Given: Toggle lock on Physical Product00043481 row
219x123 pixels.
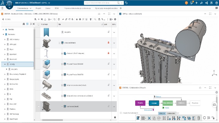Looking at the screenshot, I should [109, 64].
